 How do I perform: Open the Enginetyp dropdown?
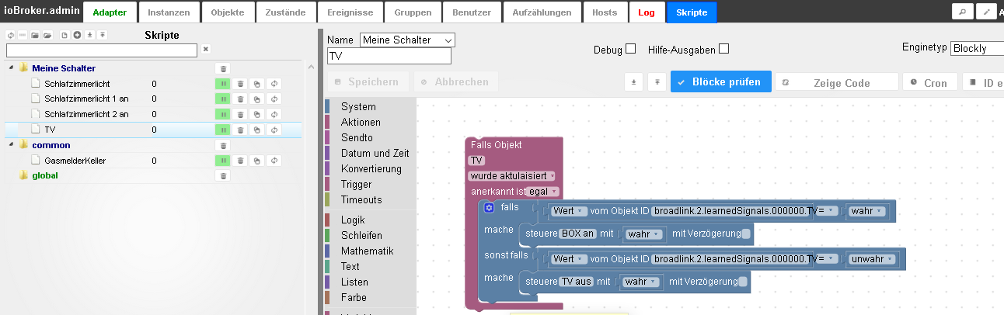[x=977, y=48]
